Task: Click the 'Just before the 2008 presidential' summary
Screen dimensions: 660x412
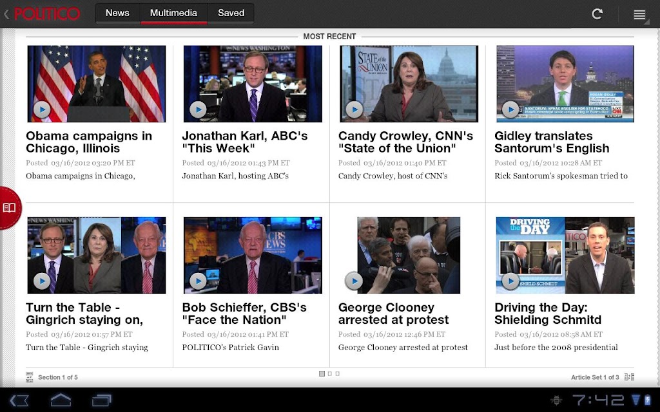Action: pos(556,348)
